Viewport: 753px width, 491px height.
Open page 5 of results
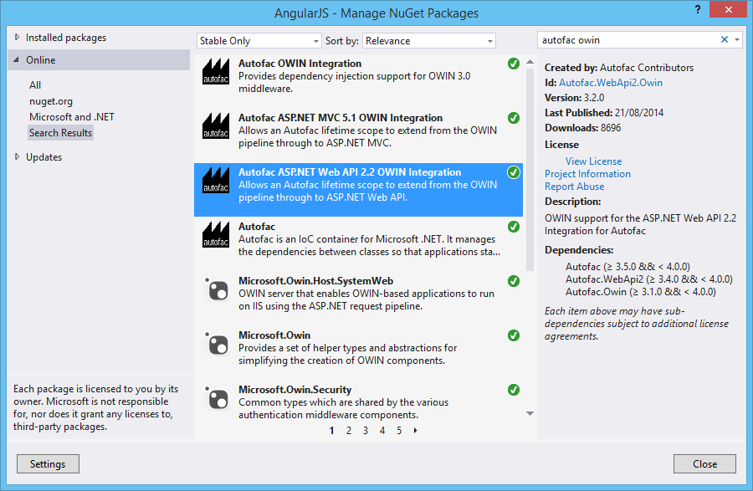pyautogui.click(x=399, y=431)
